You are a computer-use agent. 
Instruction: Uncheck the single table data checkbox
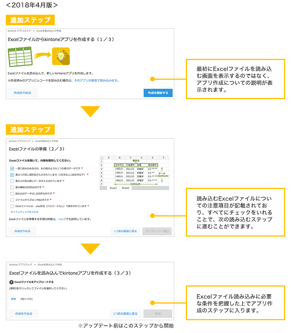click(12, 168)
